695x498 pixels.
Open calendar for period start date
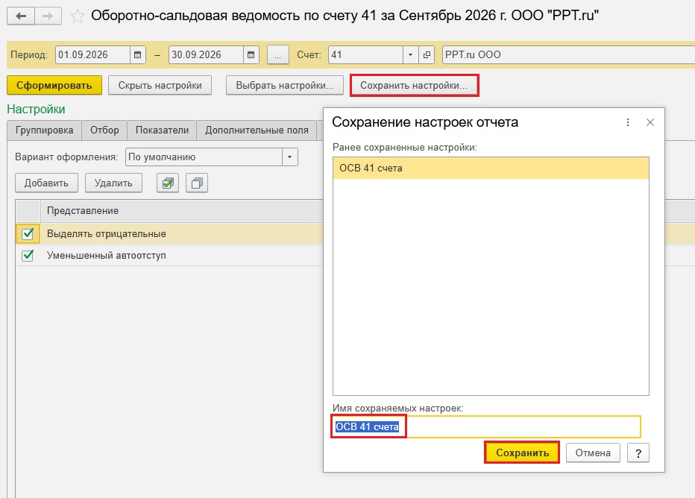[137, 55]
